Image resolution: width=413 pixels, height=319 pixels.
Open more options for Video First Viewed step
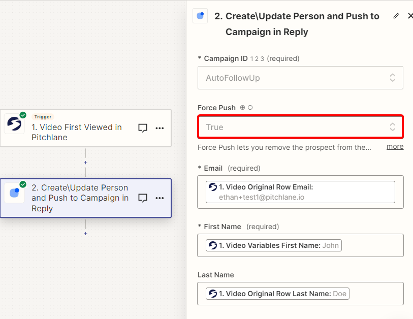(160, 128)
